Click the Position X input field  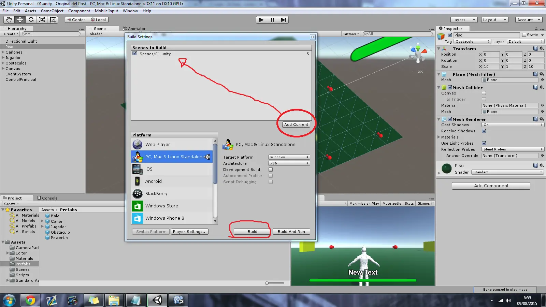tap(491, 55)
